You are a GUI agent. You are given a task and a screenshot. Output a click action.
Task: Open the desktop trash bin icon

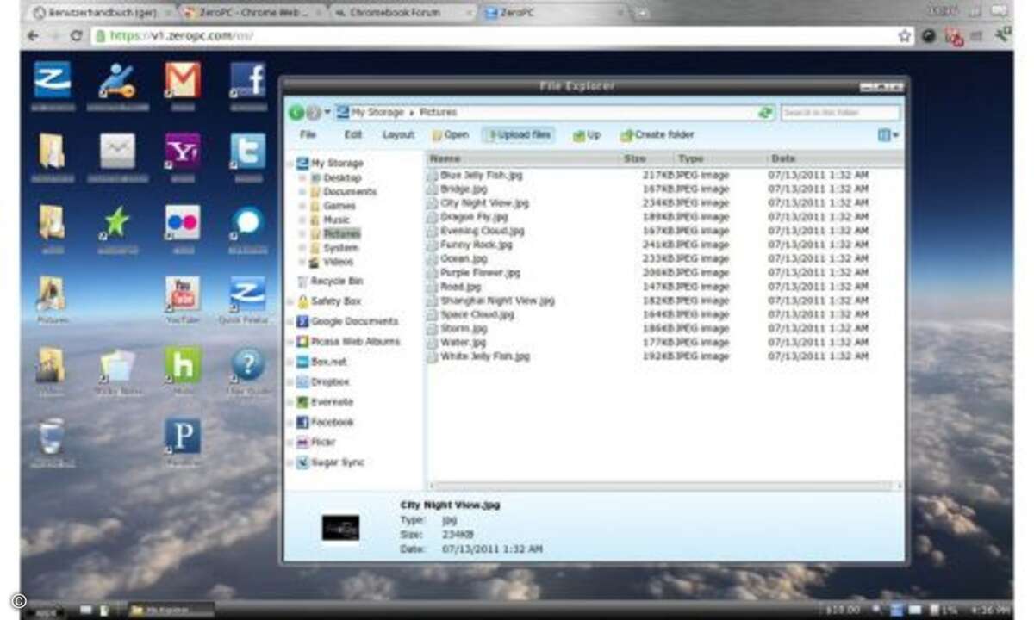[x=52, y=436]
